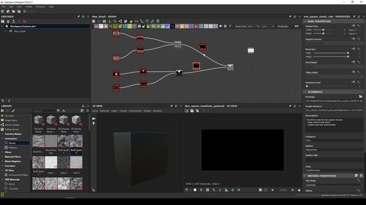This screenshot has width=366, height=205.
Task: Open the Tools menu
Action: coord(19,7)
